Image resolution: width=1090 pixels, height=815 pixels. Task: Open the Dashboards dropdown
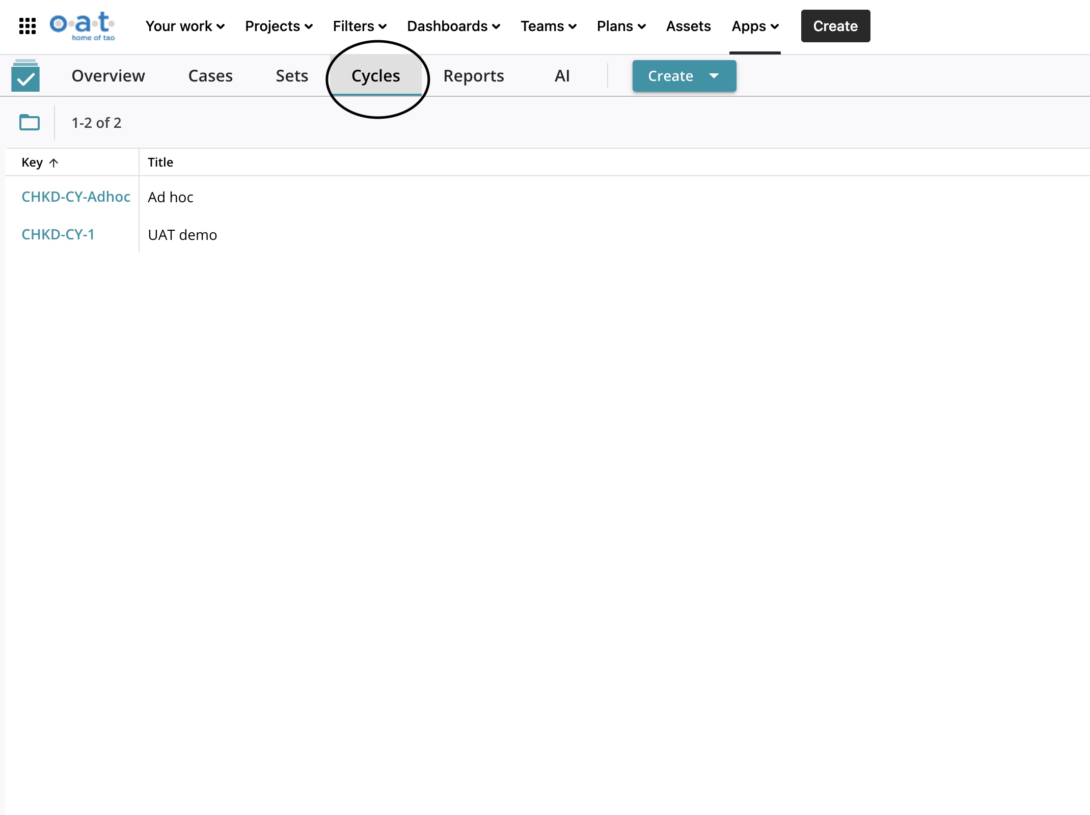click(x=453, y=26)
